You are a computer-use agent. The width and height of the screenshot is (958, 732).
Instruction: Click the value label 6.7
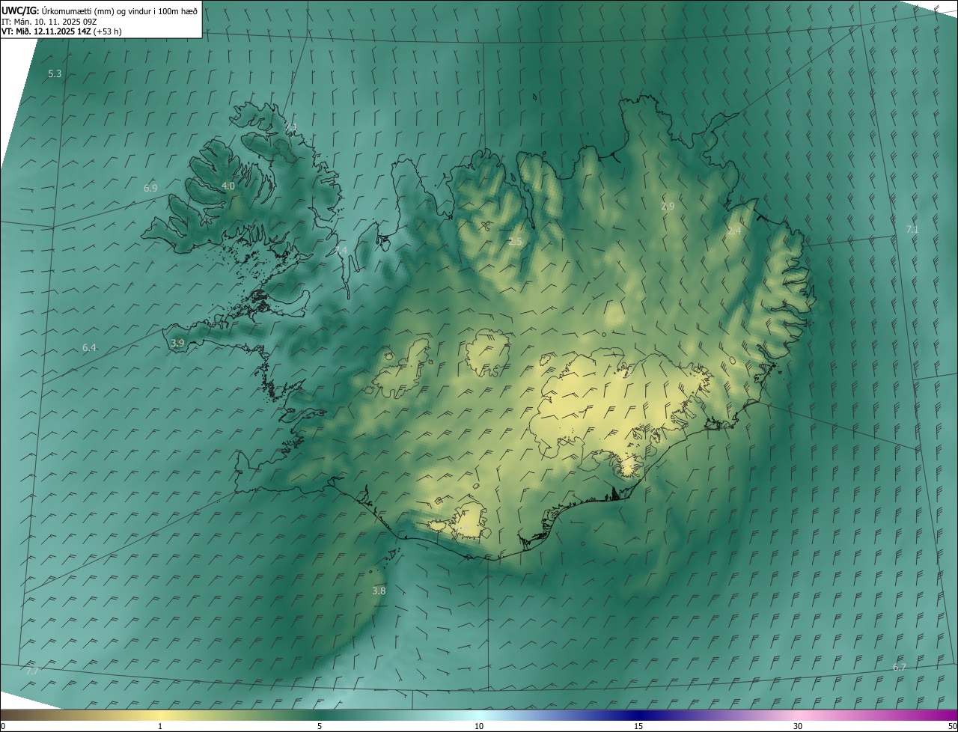(x=900, y=667)
